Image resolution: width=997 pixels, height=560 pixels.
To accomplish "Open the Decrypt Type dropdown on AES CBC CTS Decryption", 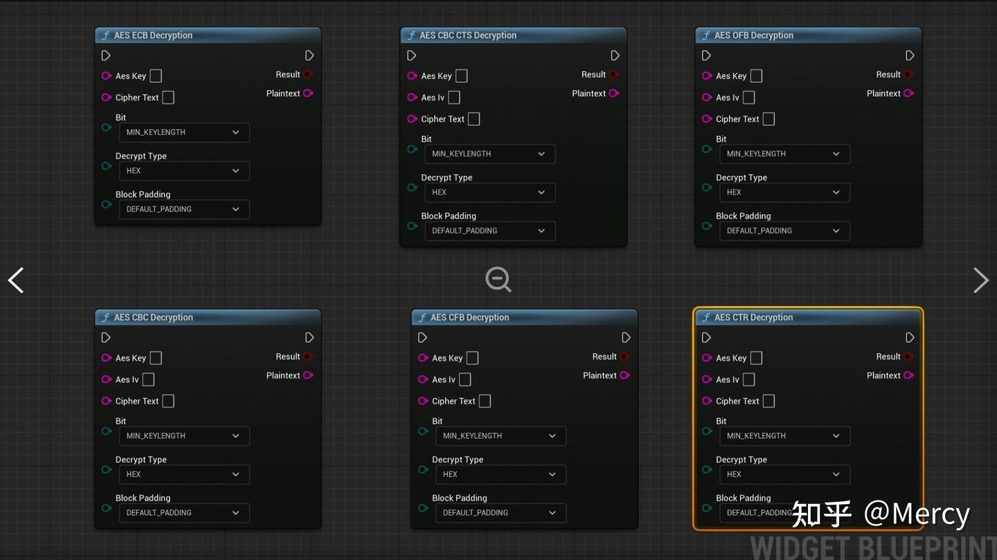I will [489, 192].
